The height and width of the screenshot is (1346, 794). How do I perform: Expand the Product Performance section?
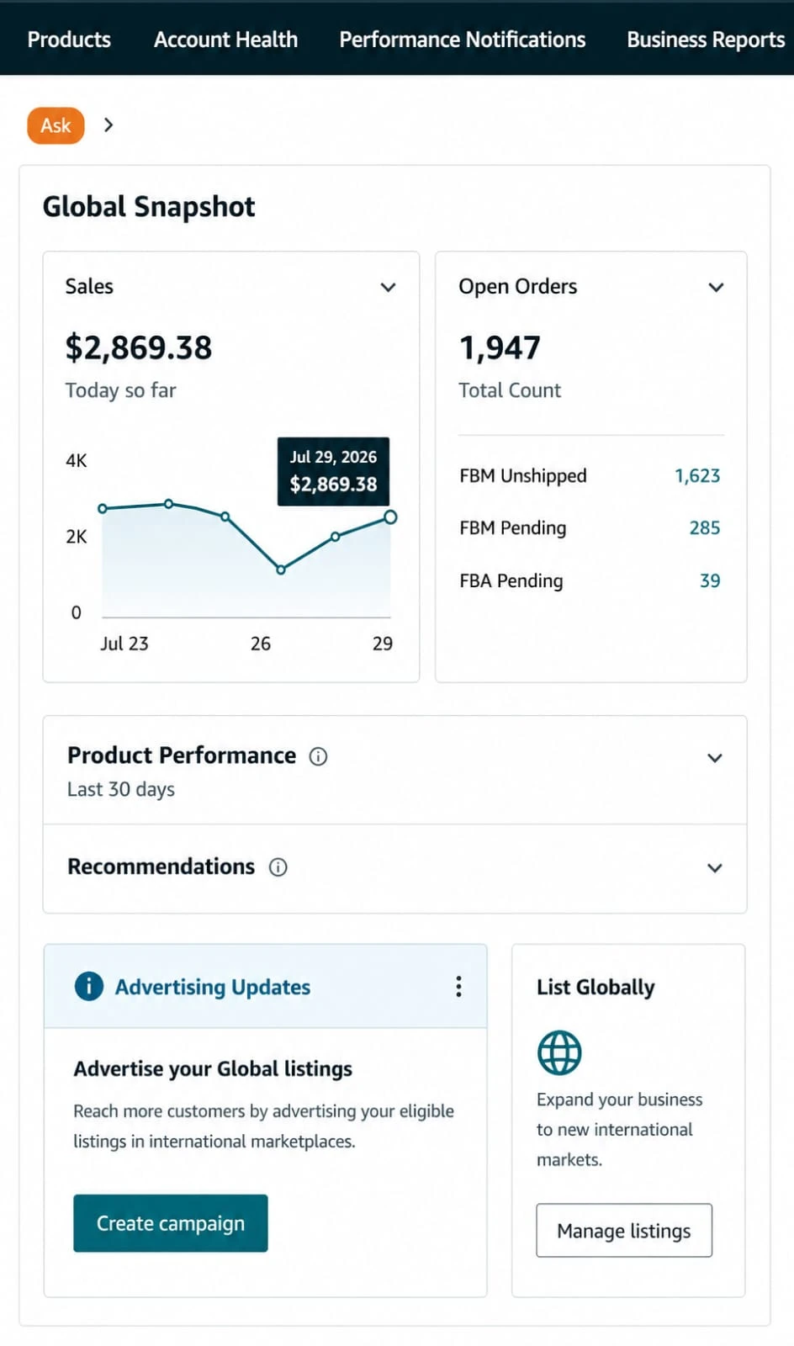[x=714, y=758]
